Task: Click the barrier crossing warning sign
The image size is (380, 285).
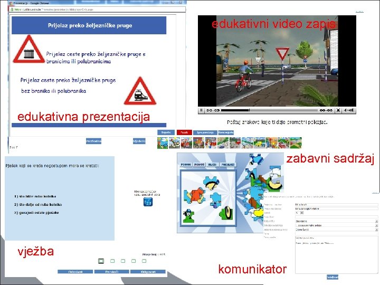Action: coord(28,50)
